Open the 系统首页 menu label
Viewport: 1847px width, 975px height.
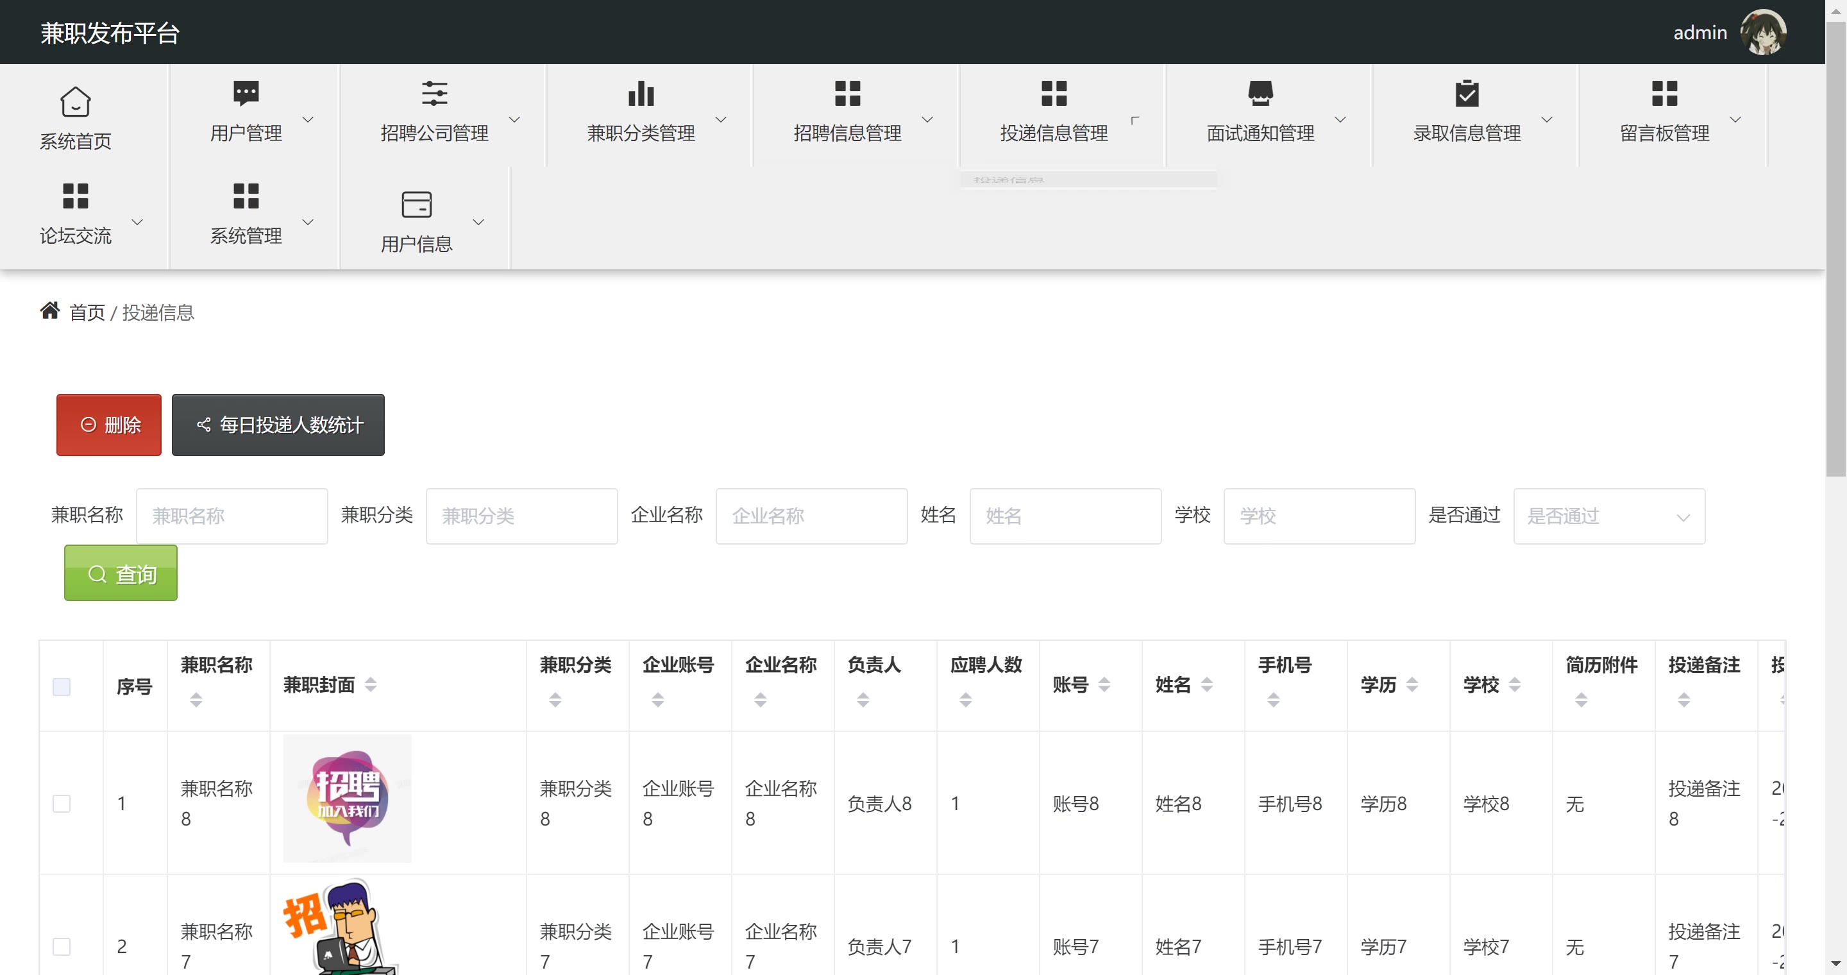[x=75, y=141]
